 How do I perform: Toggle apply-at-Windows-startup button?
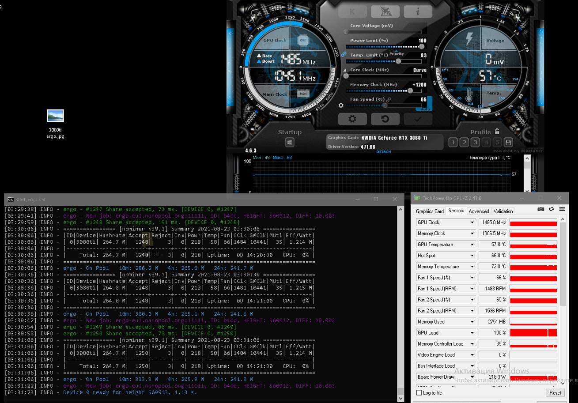pyautogui.click(x=290, y=143)
